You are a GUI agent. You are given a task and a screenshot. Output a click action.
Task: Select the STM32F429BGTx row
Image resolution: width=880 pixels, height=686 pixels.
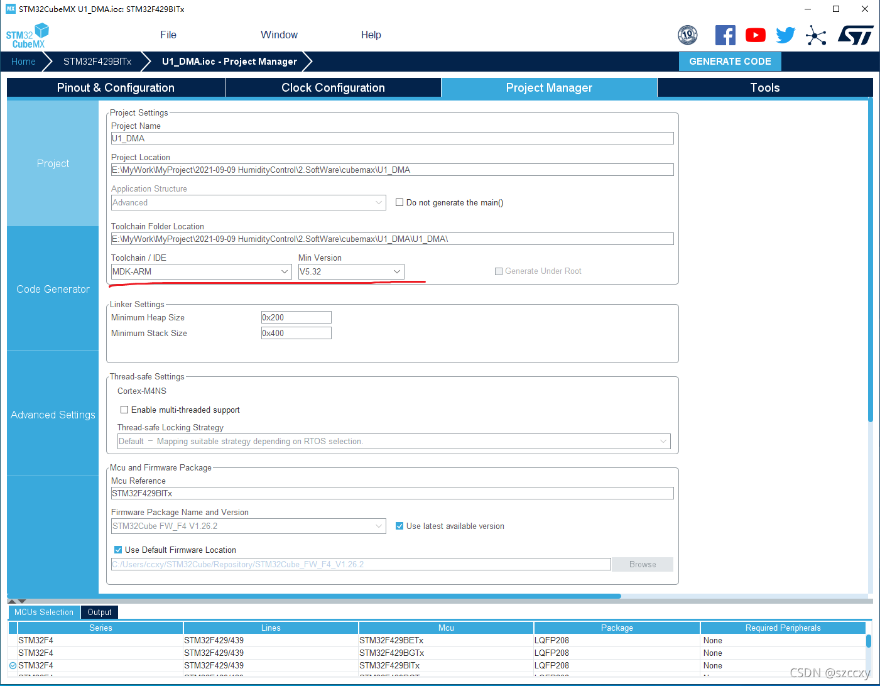437,653
